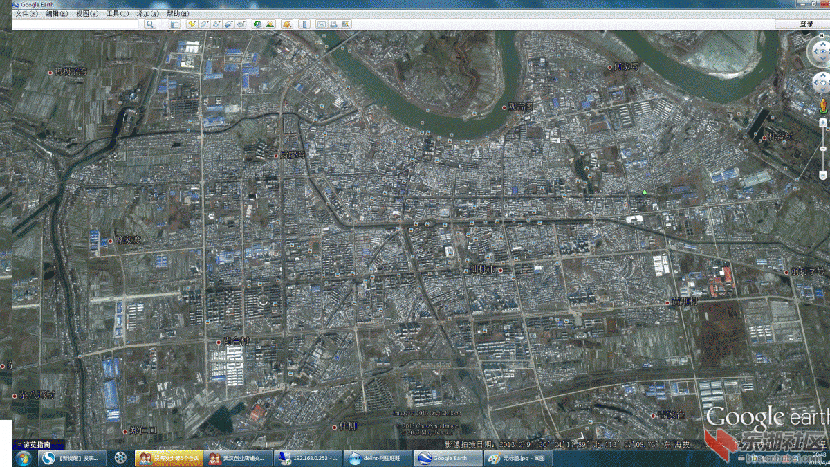
Task: Click the look-around eye compass control
Action: click(823, 51)
